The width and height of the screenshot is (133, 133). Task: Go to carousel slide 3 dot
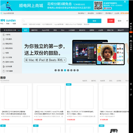(62, 70)
